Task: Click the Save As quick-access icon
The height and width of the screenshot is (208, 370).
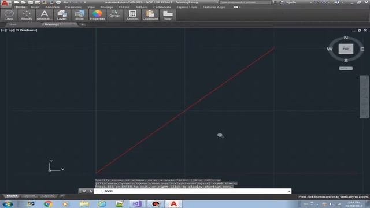Action: click(37, 2)
